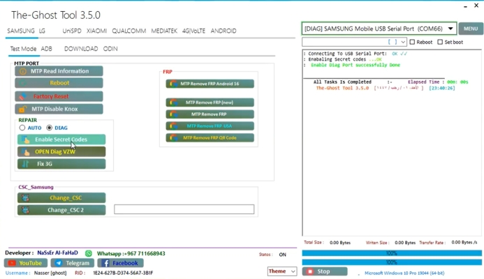Click the Status ON indicator text
Viewport: 484px width, 279px height.
click(x=282, y=255)
